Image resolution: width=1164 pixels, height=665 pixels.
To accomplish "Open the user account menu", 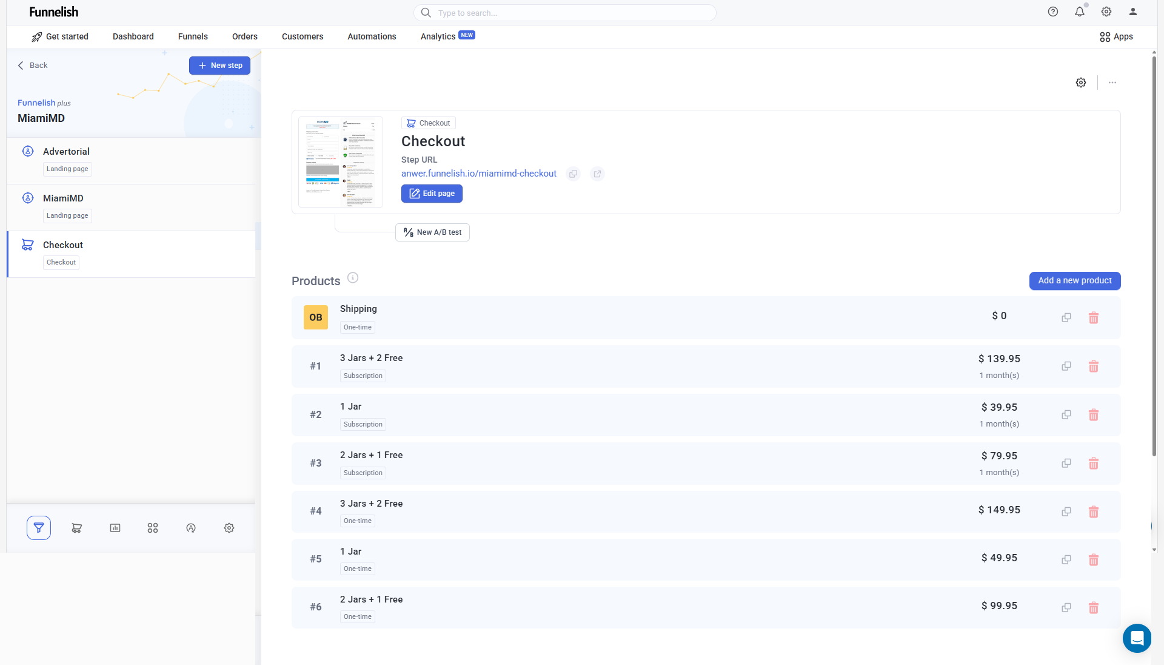I will click(1132, 12).
